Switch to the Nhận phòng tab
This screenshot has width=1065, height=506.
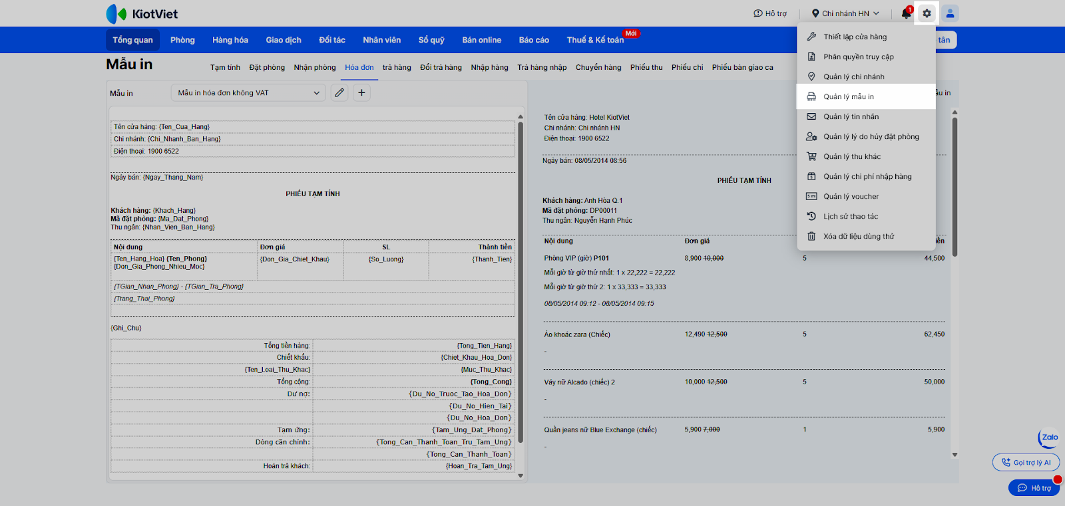point(315,67)
